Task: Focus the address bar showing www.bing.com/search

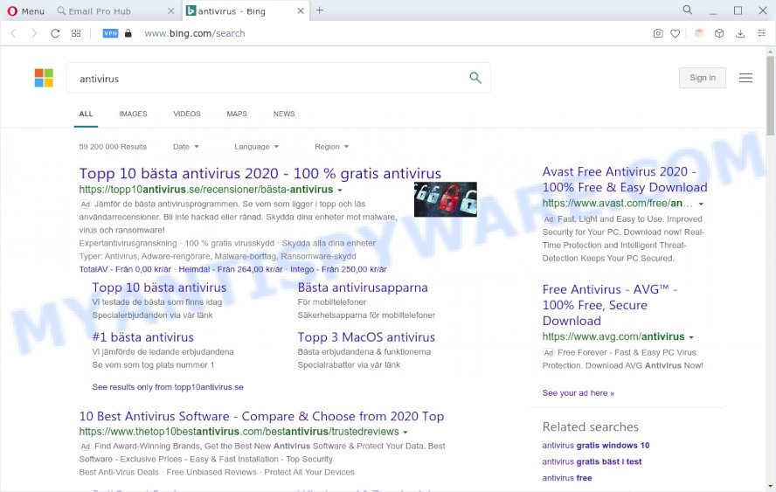Action: point(195,33)
